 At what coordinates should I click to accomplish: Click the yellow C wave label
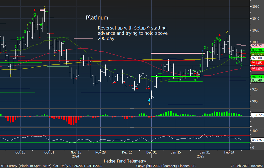click(45, 8)
